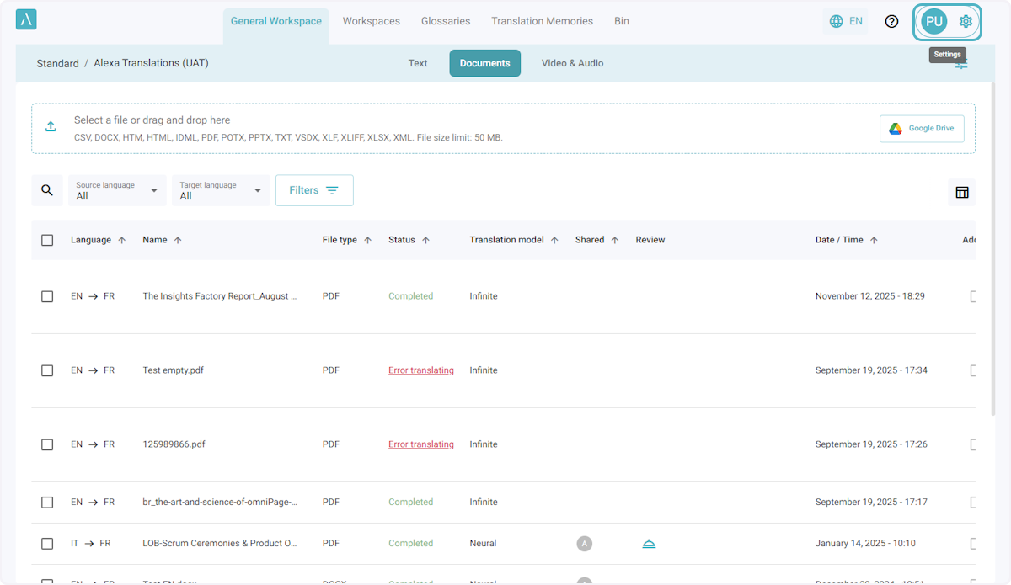Open the EN interface language selector
The image size is (1011, 585).
(x=846, y=21)
